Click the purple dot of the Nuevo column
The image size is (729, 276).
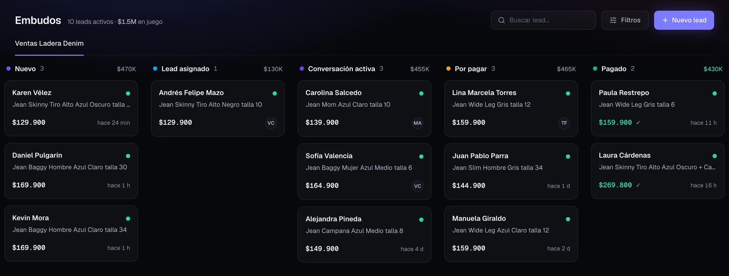[x=9, y=69]
